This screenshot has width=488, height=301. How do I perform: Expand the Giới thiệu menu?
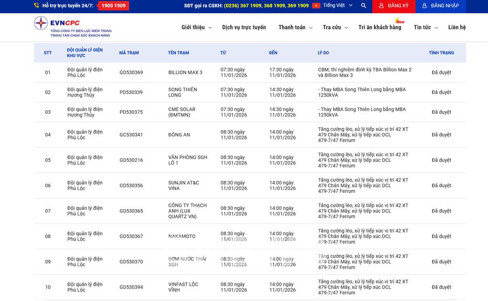196,28
